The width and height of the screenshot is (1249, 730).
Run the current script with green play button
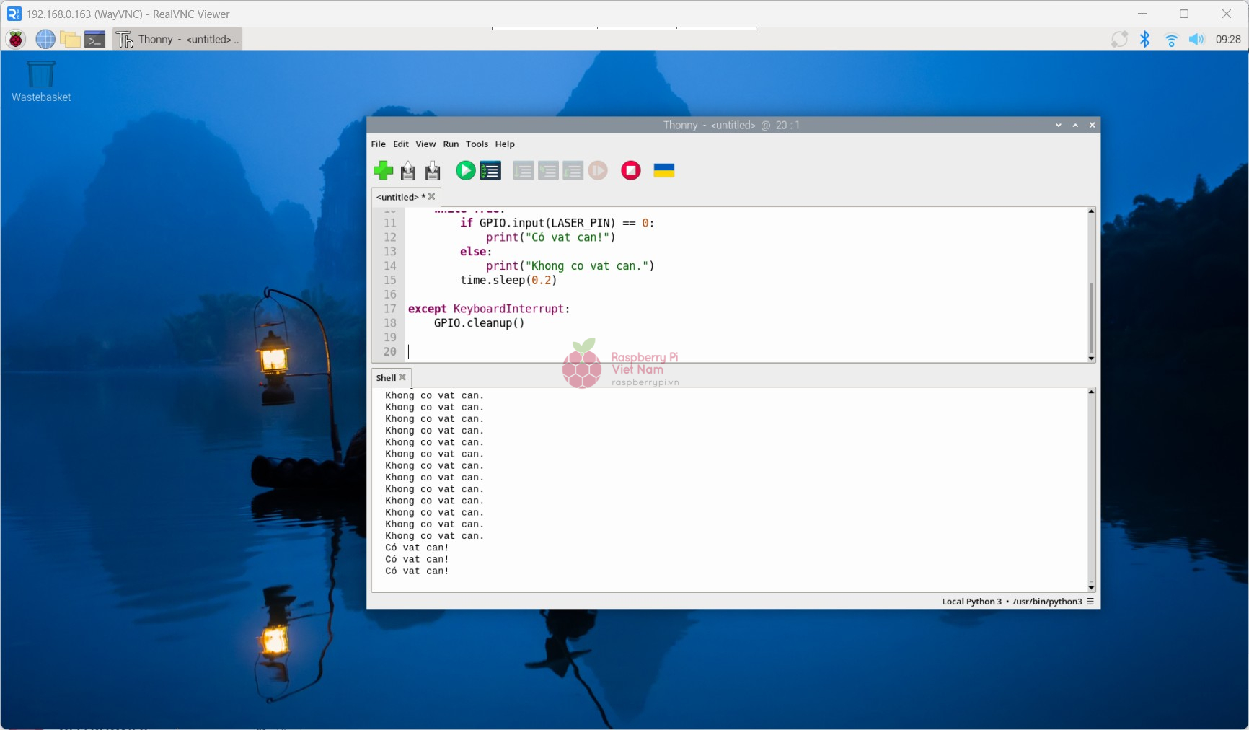465,171
